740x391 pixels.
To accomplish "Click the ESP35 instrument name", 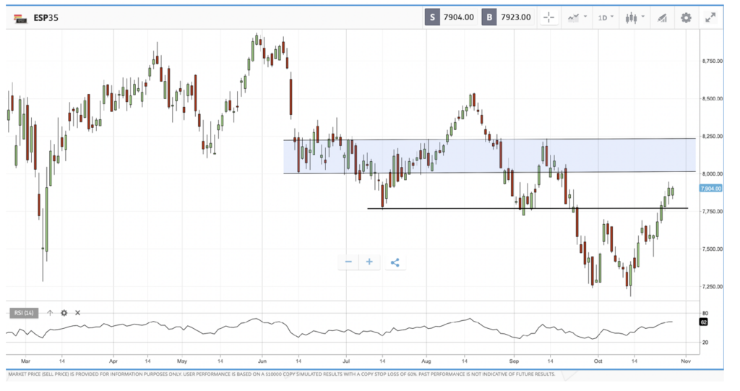I will click(46, 17).
